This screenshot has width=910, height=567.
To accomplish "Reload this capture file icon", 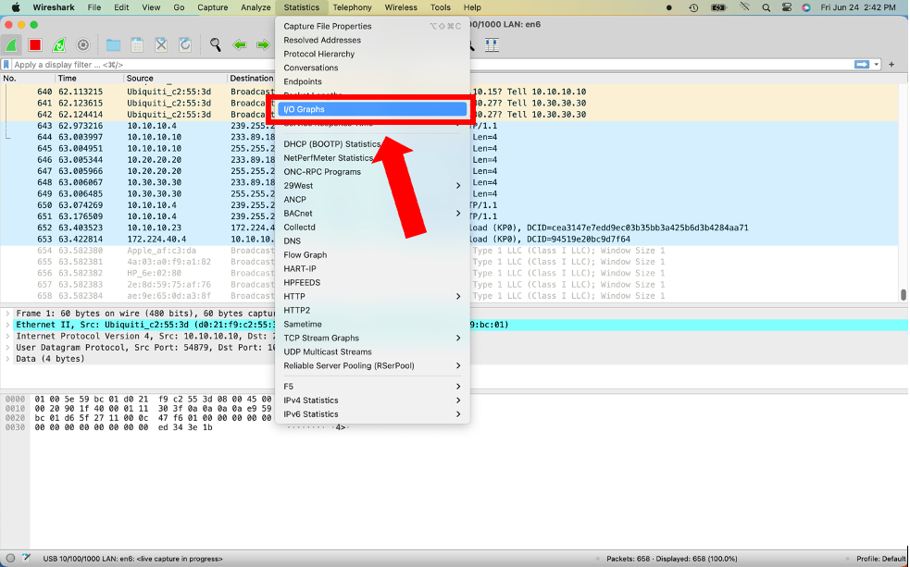I will [185, 45].
